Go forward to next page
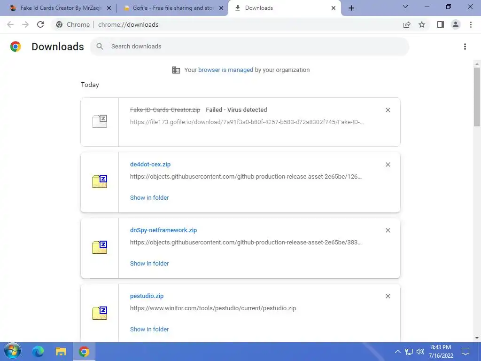 coord(25,24)
